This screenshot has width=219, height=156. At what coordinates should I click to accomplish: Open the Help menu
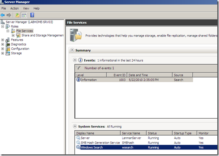click(36, 8)
